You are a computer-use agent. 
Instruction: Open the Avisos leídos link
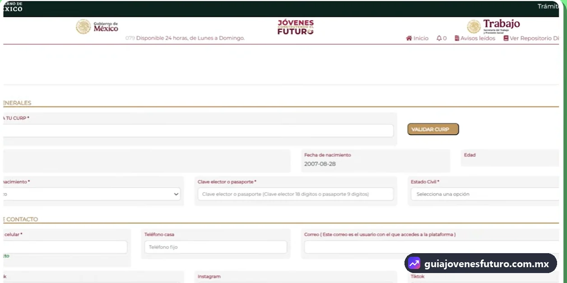coord(475,38)
